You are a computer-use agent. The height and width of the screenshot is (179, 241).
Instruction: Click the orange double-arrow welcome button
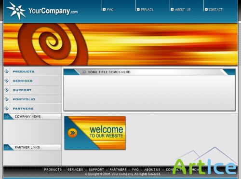(x=72, y=133)
